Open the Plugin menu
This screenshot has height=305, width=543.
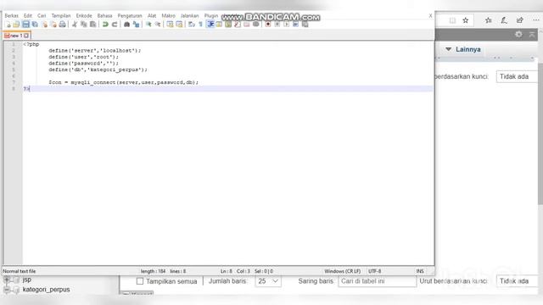(211, 15)
